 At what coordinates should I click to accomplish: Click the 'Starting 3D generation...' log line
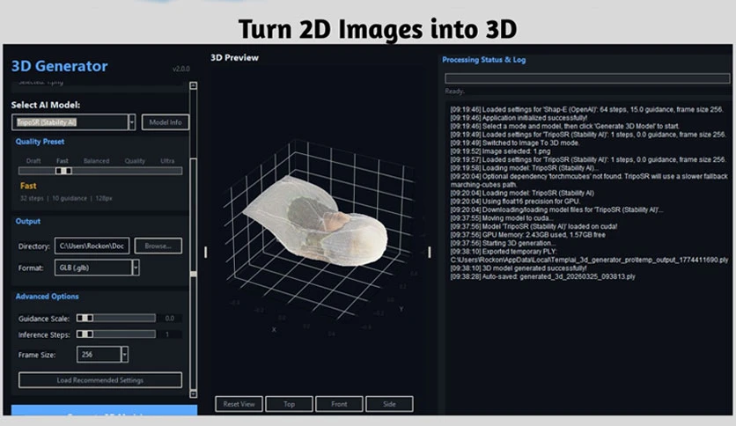coord(503,243)
